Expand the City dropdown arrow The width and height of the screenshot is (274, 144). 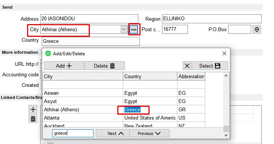124,29
